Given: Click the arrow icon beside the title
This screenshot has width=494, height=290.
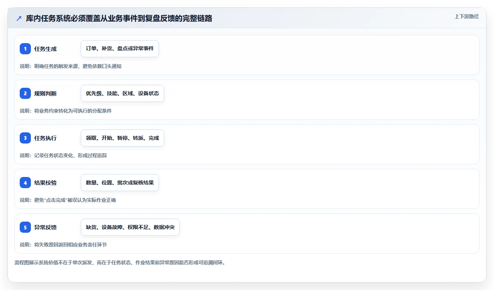Looking at the screenshot, I should click(19, 18).
